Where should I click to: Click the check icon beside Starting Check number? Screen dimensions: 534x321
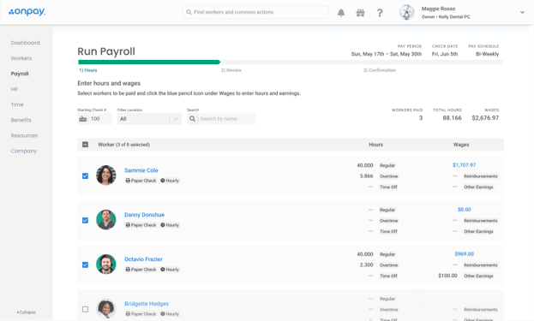tap(83, 119)
